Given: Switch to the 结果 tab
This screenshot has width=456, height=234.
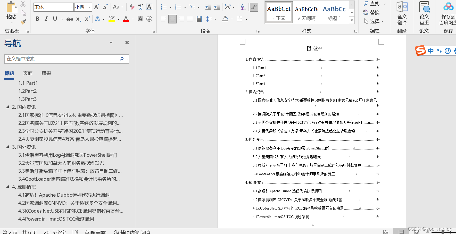Looking at the screenshot, I should [x=46, y=73].
